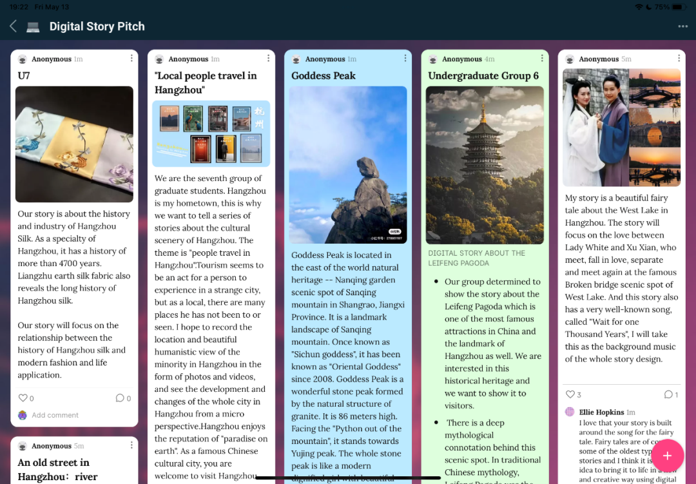Open options menu for Goddess Peak post
696x484 pixels.
point(405,59)
